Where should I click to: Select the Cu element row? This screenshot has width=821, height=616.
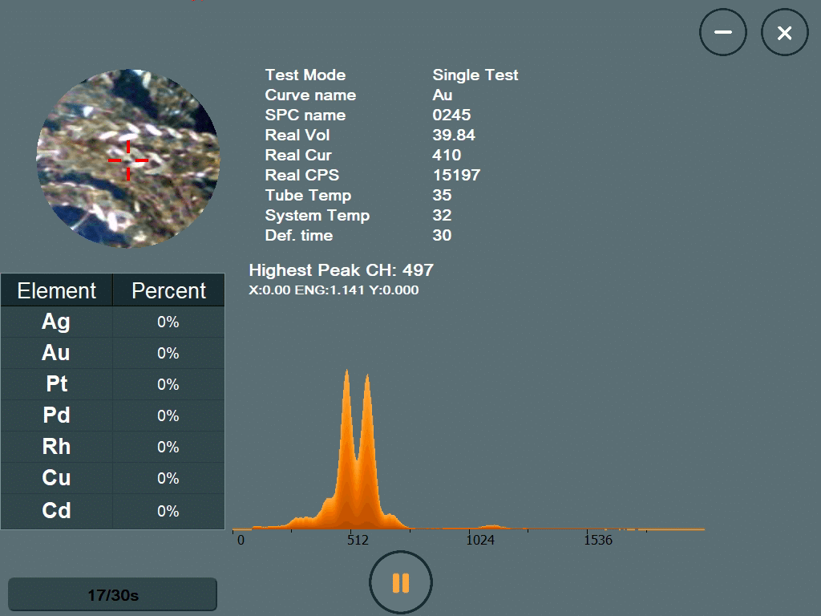(112, 478)
